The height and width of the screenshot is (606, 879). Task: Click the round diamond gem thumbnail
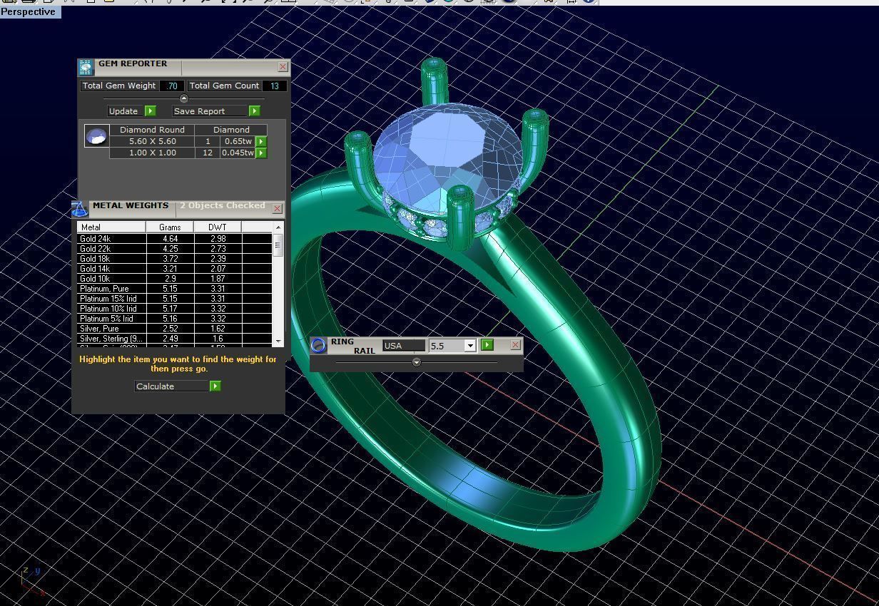(97, 136)
